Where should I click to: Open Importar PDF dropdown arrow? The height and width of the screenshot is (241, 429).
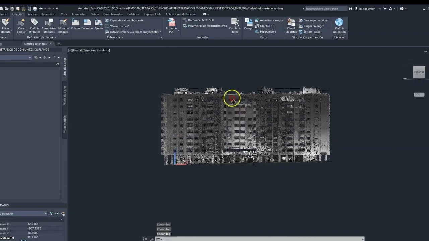click(178, 30)
